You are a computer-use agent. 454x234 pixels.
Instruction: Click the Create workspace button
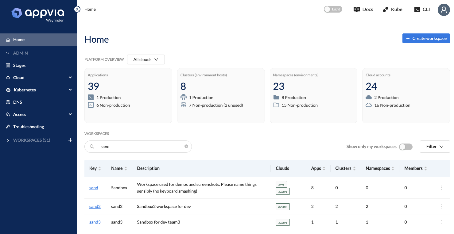coord(426,38)
